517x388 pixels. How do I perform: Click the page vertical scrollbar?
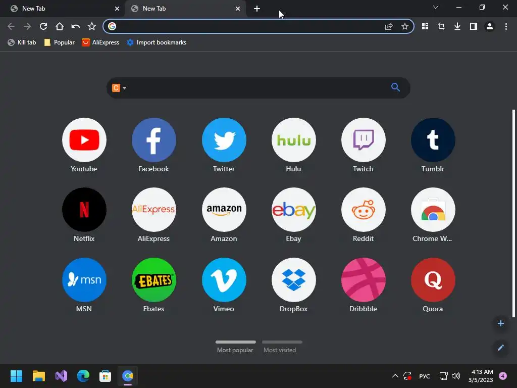(513, 214)
